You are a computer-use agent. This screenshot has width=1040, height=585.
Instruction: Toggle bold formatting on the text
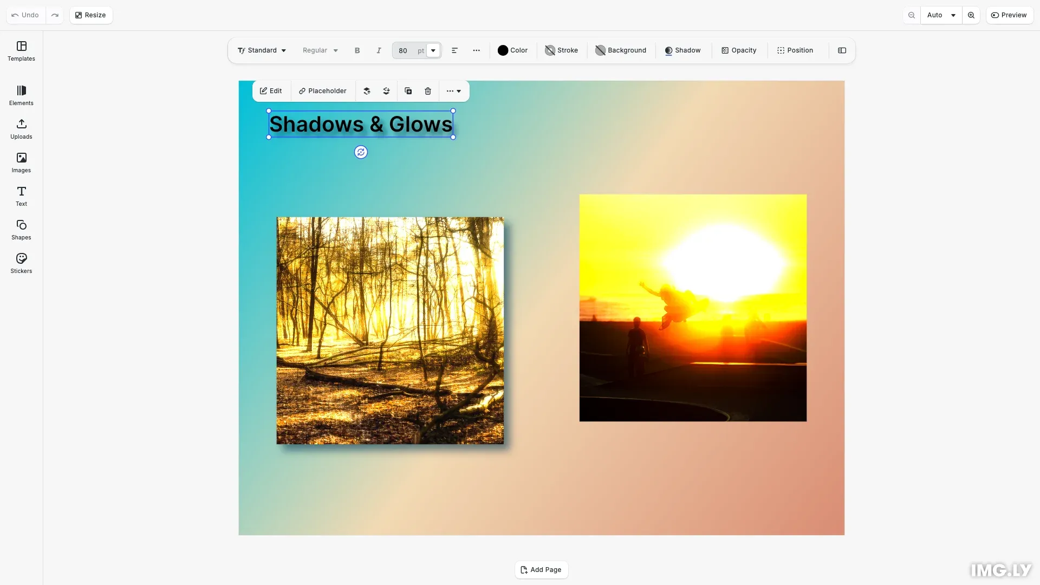coord(357,50)
